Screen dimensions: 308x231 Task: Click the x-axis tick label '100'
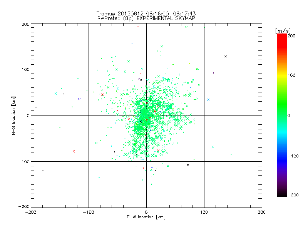(204, 212)
